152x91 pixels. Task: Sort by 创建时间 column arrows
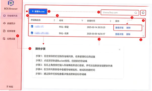pos(110,21)
